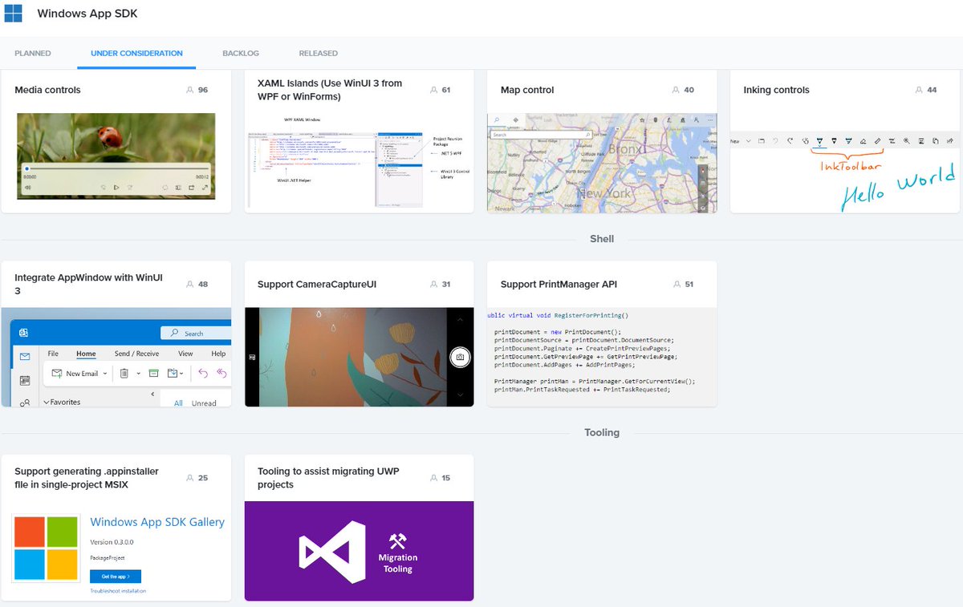Viewport: 963px width, 607px height.
Task: Click the Outlook Search box in the AppWindow thumbnail
Action: click(x=197, y=334)
